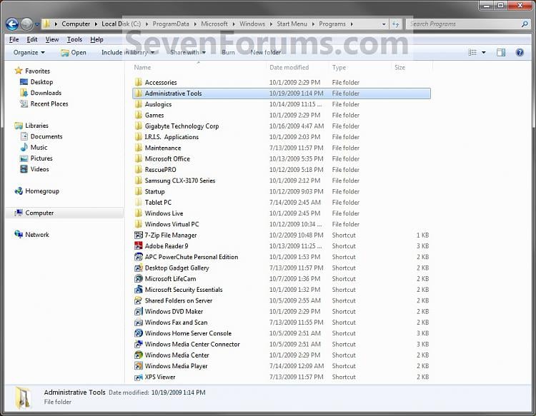The image size is (536, 416).
Task: Sort by the Name column header
Action: pyautogui.click(x=142, y=67)
